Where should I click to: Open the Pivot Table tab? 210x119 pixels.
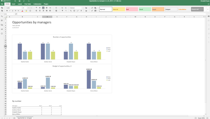point(27,4)
